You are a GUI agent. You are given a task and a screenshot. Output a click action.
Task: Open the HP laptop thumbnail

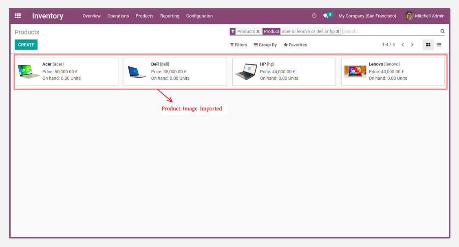click(x=246, y=72)
